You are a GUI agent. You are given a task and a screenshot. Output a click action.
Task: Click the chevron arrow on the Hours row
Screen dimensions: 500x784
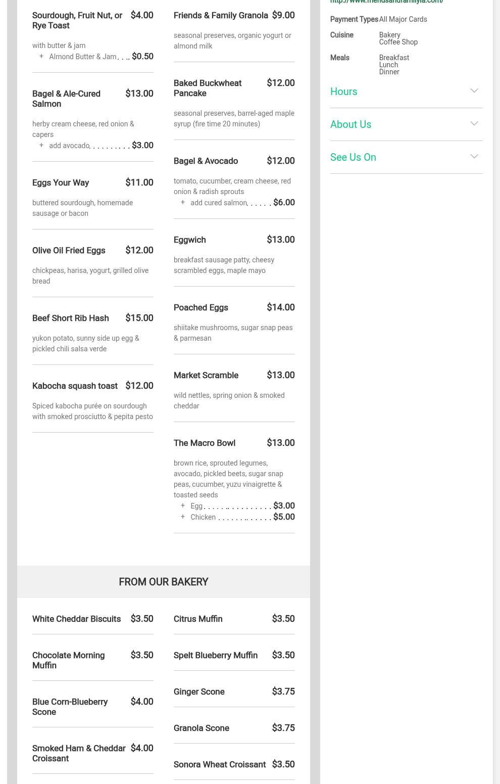[474, 91]
